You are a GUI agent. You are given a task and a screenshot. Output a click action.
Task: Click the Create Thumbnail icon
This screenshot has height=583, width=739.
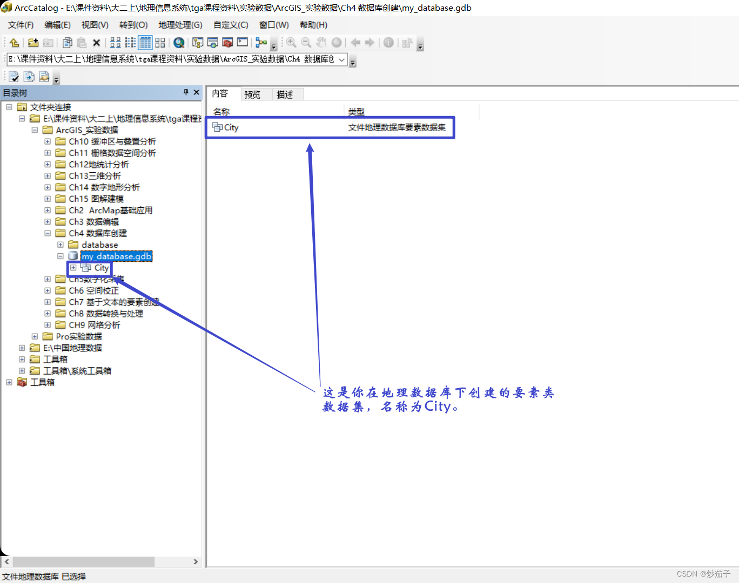click(407, 43)
